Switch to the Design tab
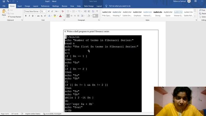The image size is (206, 116). coord(27,6)
